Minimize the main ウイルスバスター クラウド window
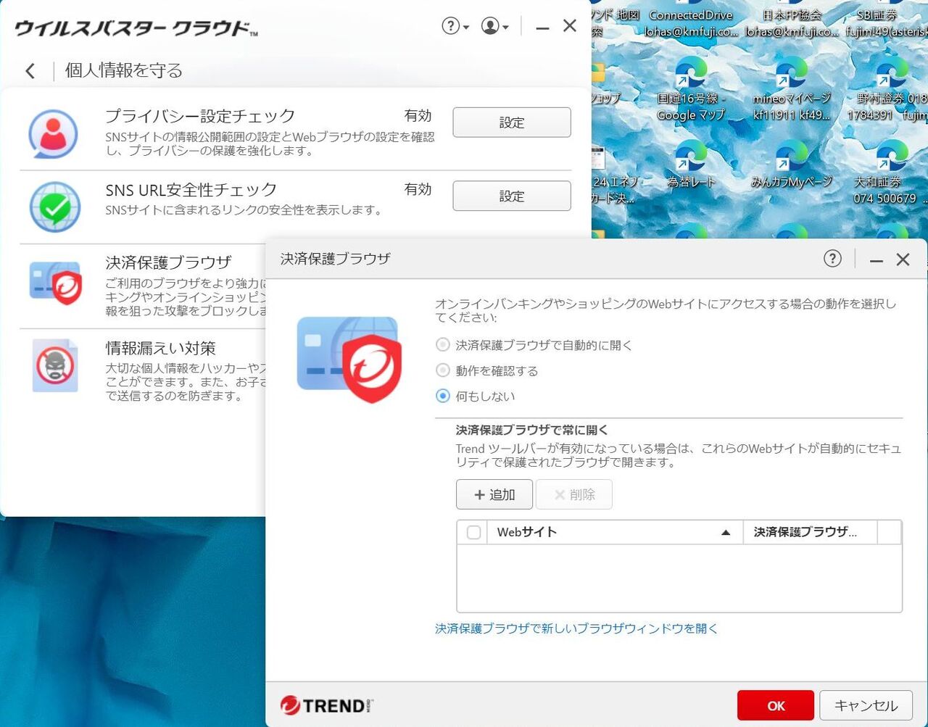Screen dimensions: 928x727 coord(542,28)
